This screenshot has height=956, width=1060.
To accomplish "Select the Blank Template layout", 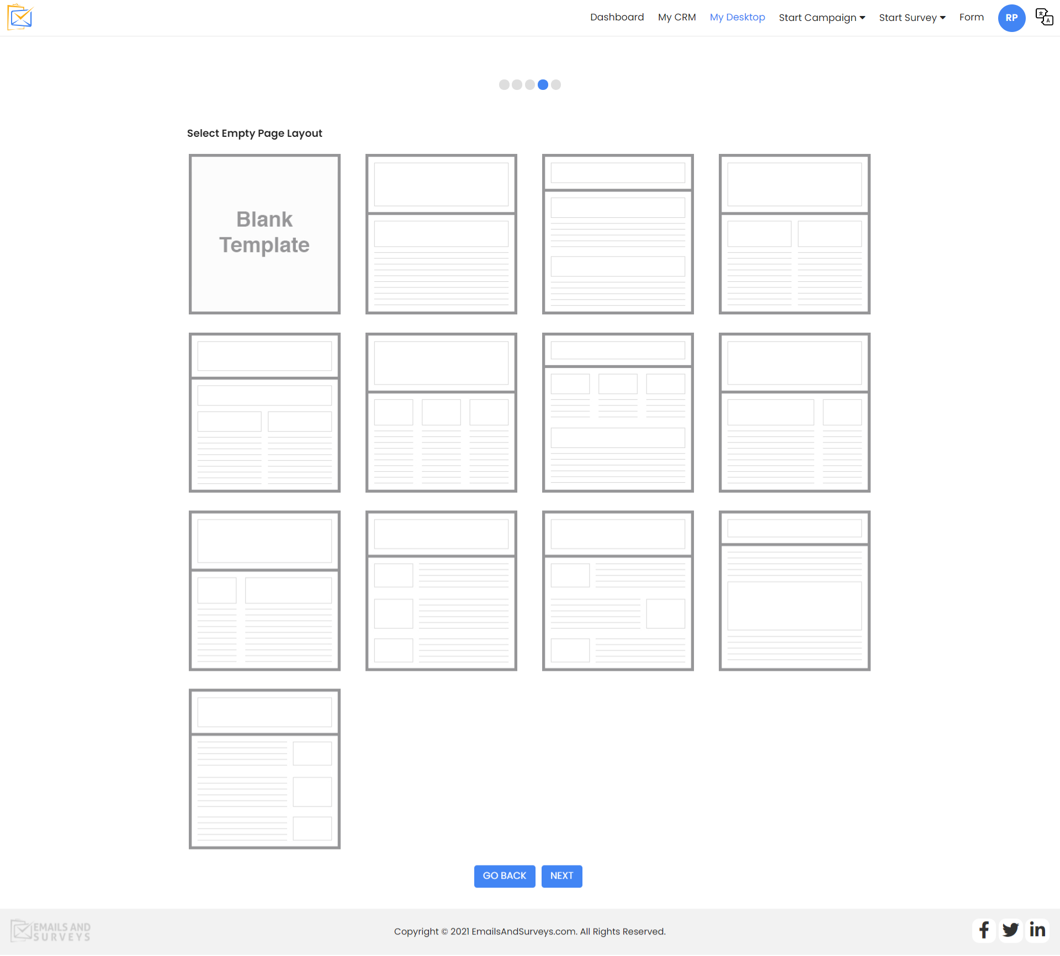I will (264, 234).
